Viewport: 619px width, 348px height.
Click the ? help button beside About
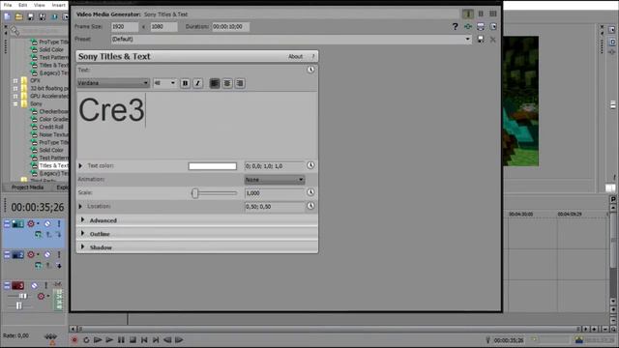(313, 56)
